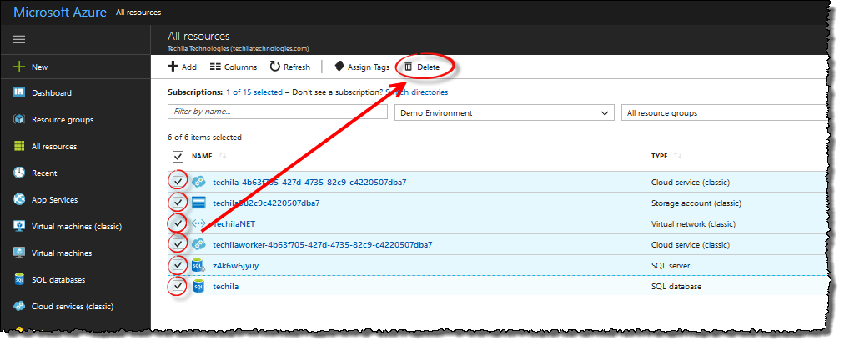Screen dimensions: 844x345
Task: Click 'Storage account (classic)' type cell
Action: (x=696, y=202)
